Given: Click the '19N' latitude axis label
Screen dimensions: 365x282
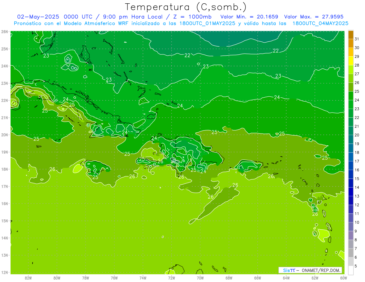Looking at the screenshot, I should coord(4,152).
